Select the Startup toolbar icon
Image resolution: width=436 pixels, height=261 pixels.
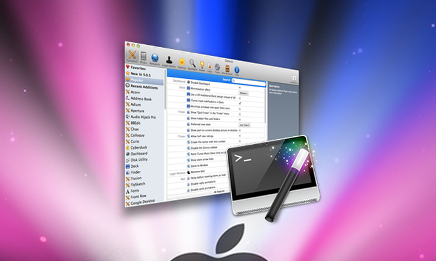click(182, 64)
